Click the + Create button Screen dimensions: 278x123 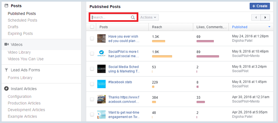pyautogui.click(x=260, y=6)
